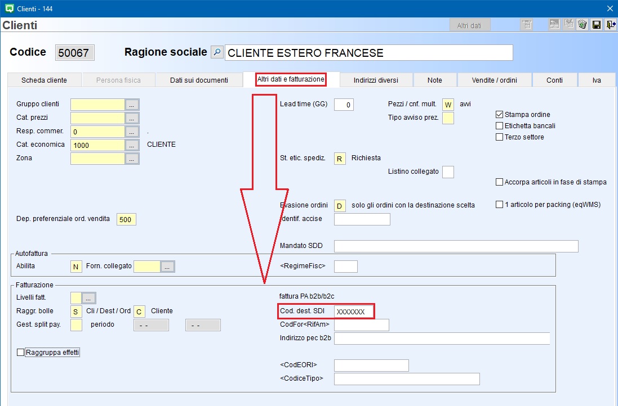Click Tipo avviso prez. field

pos(448,118)
